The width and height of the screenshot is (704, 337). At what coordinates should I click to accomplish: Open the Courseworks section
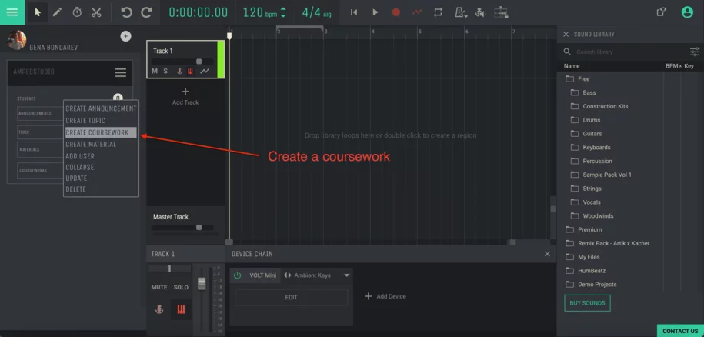(x=41, y=171)
